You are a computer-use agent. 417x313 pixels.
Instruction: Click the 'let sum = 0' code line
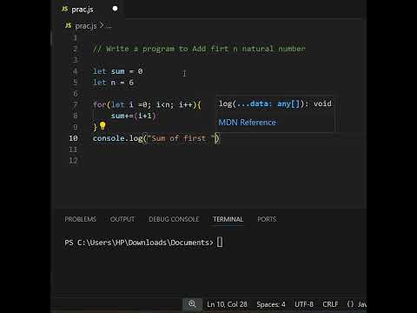click(117, 71)
